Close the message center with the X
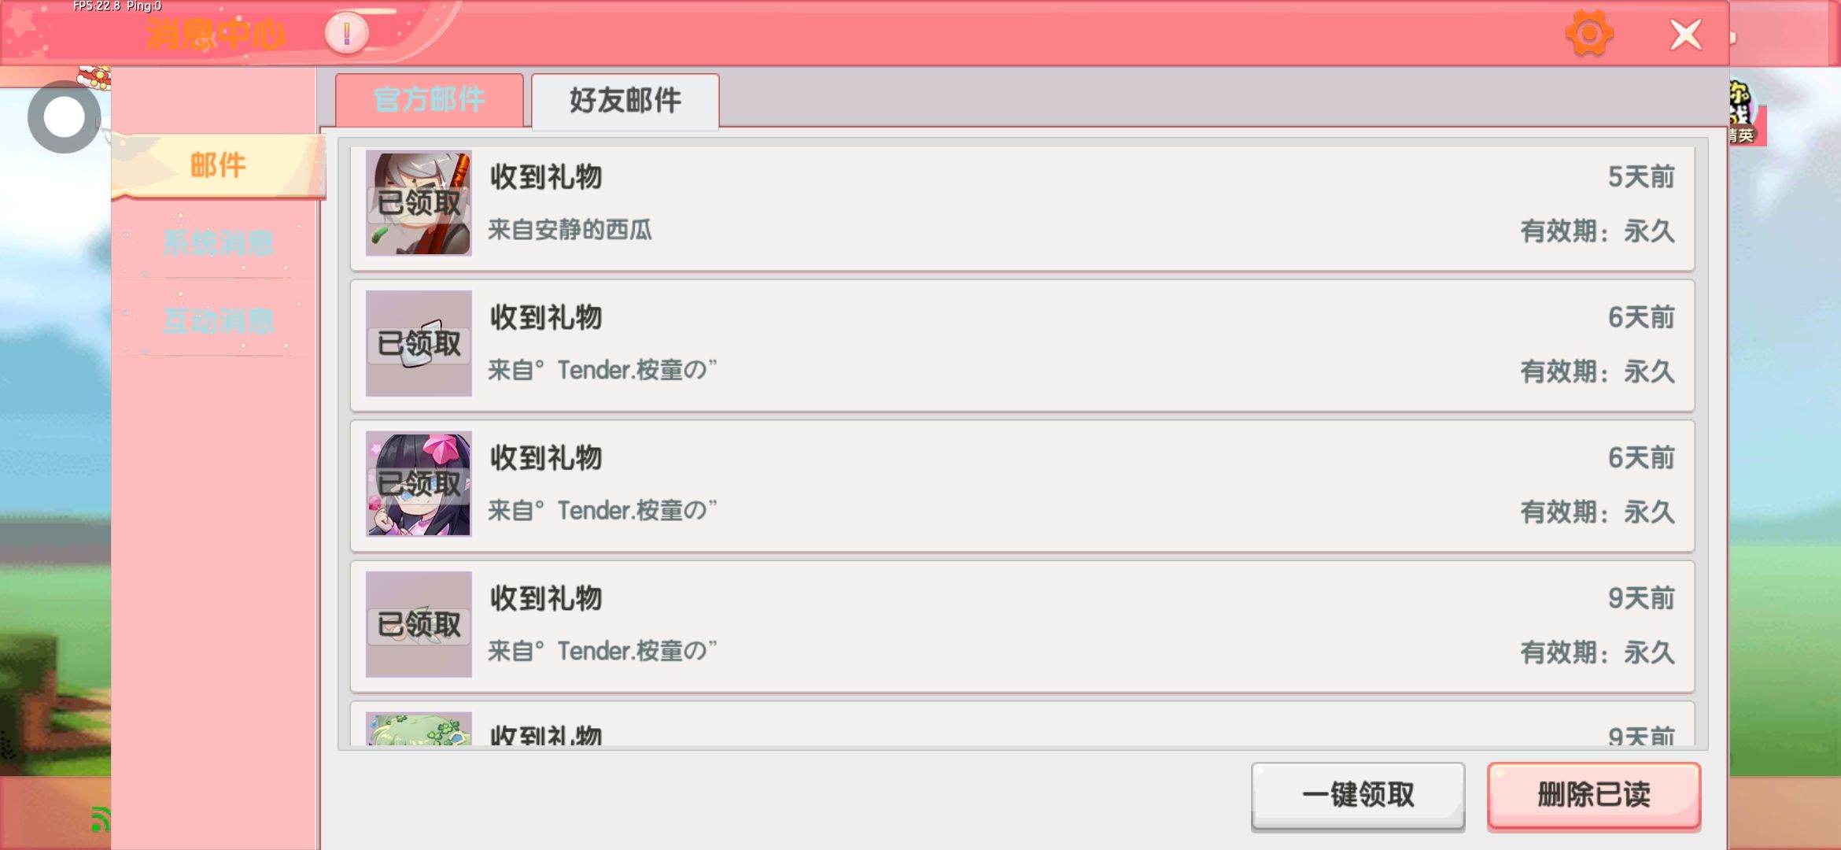Screen dimensions: 1841x850 pyautogui.click(x=1685, y=35)
